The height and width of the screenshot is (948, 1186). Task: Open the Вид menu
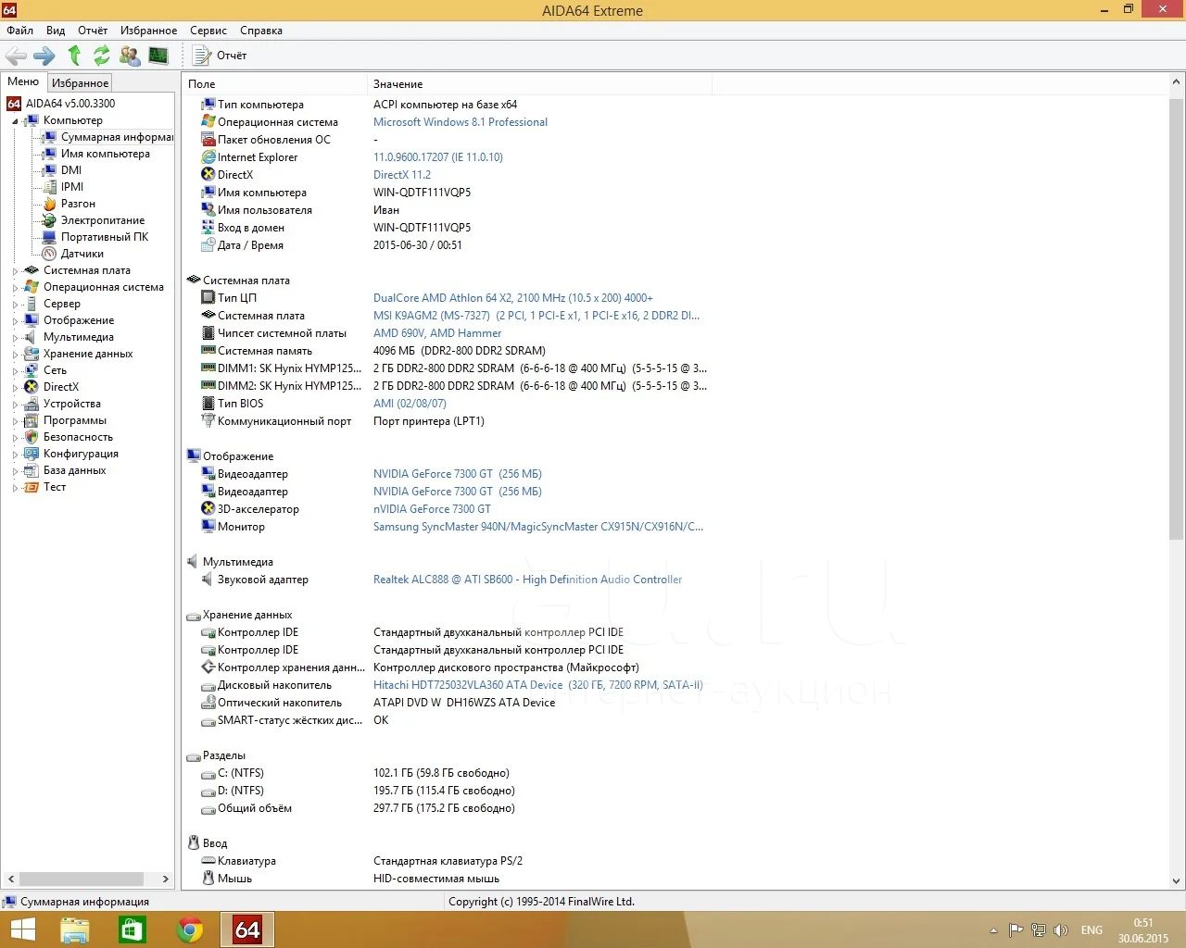pos(56,31)
